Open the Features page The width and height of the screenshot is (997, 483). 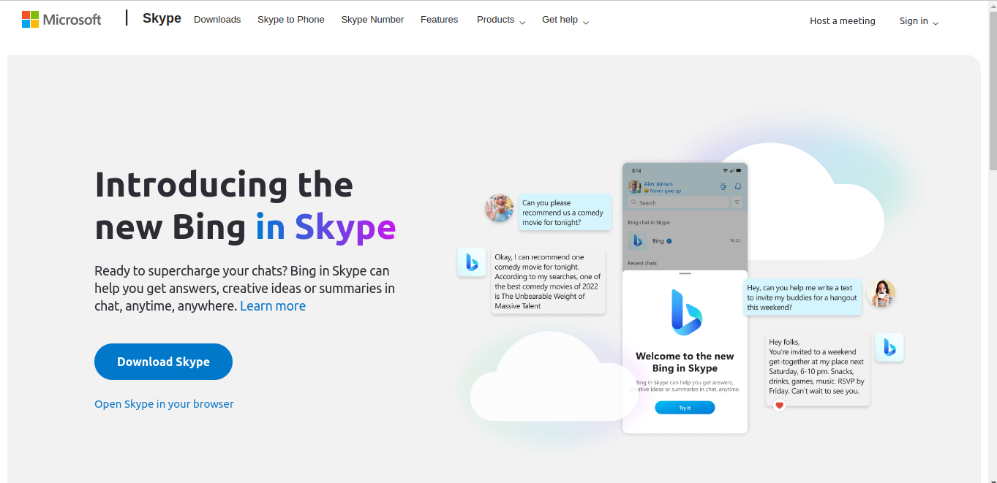(x=439, y=20)
